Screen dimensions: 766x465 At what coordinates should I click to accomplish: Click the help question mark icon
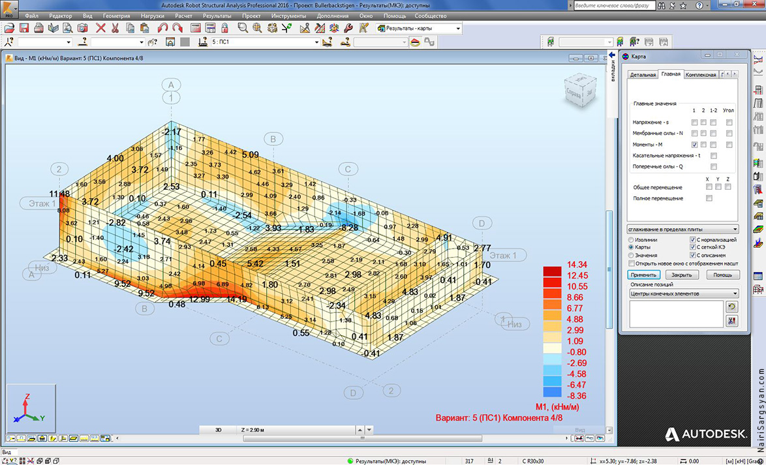(x=699, y=5)
